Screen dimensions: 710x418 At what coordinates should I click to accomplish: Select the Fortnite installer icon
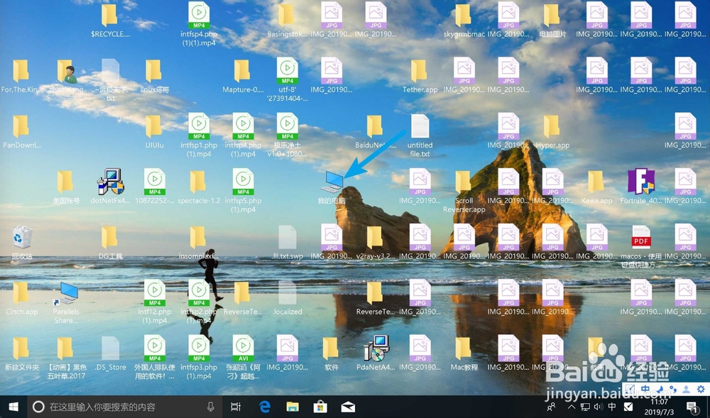pyautogui.click(x=640, y=187)
